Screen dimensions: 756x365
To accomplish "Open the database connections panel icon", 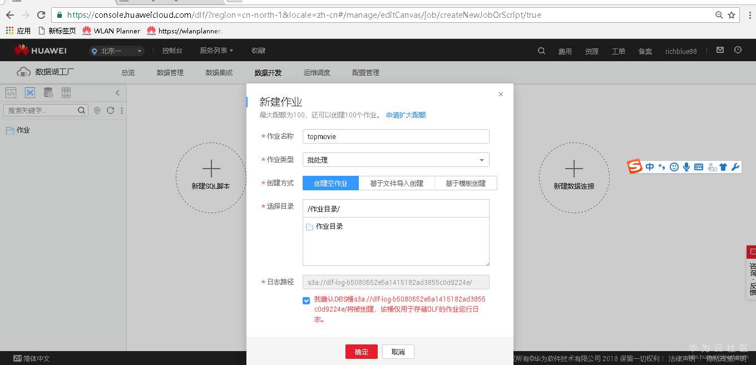I will click(48, 92).
